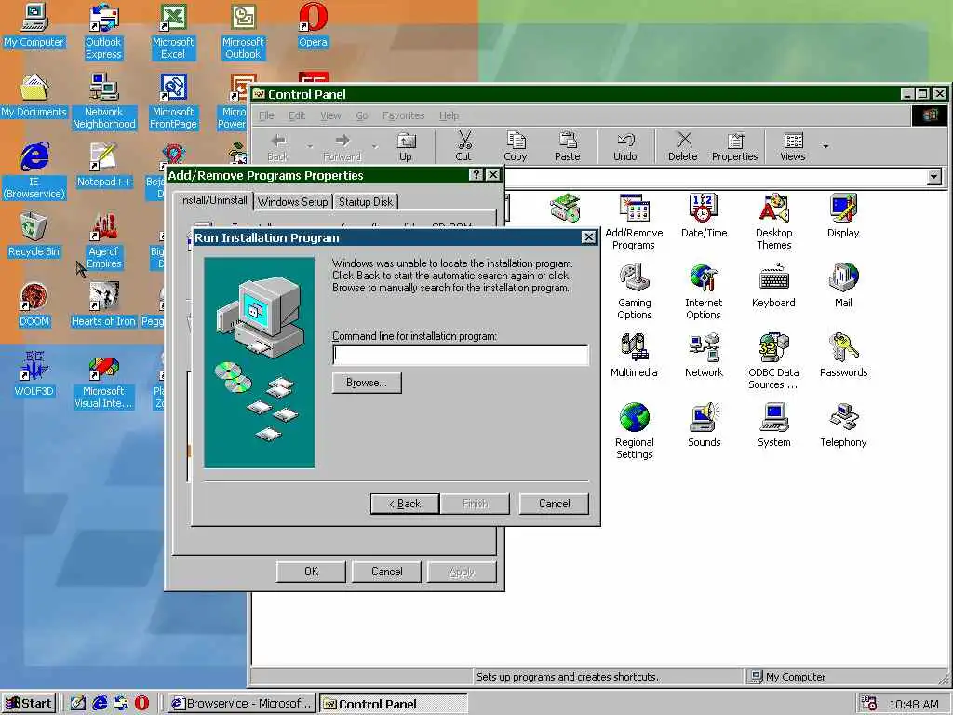The width and height of the screenshot is (953, 715).
Task: Open the View menu in Control Panel
Action: [330, 115]
